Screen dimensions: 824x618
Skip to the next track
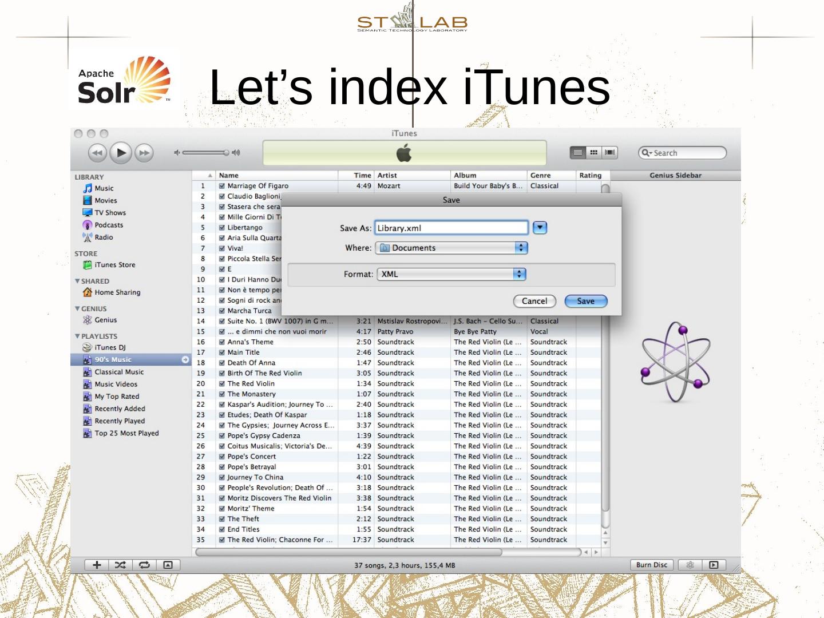pos(145,153)
